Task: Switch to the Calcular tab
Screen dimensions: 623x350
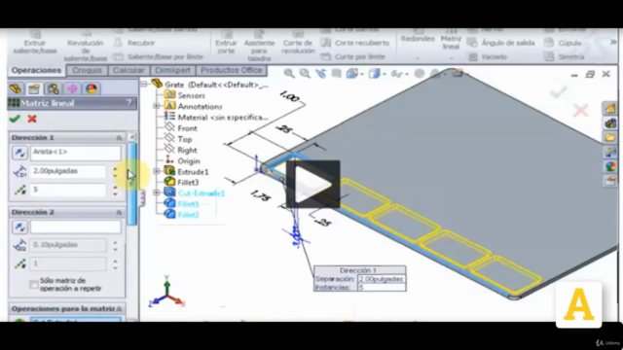Action: click(128, 70)
